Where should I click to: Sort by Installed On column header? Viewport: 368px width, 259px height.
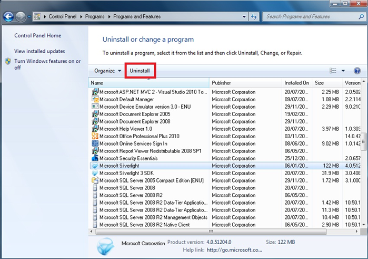[297, 83]
